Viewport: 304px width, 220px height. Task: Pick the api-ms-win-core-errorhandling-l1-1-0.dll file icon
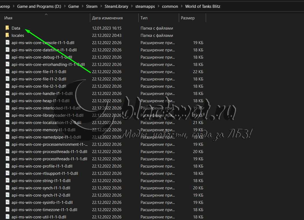pos(8,64)
